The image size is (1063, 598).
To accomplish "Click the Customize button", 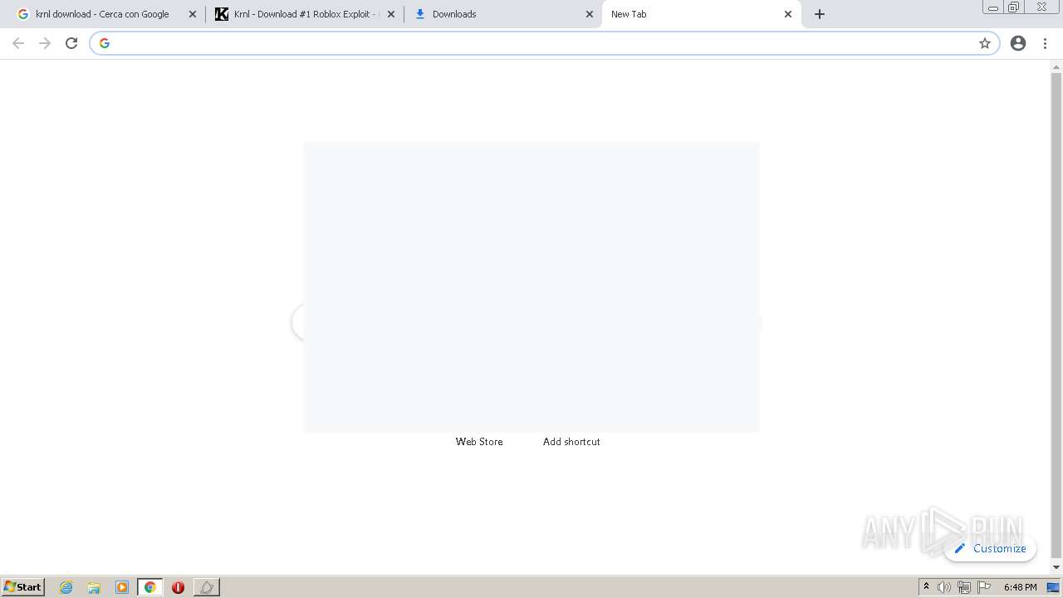I will [x=990, y=548].
